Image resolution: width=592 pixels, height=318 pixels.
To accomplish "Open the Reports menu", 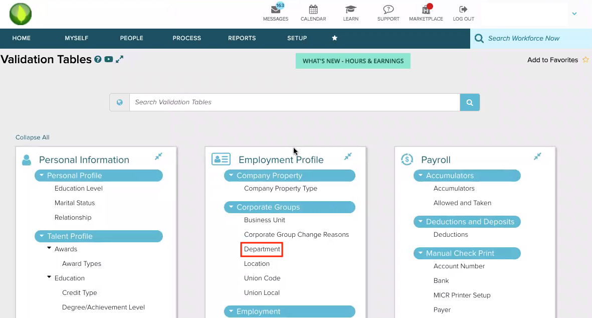I will tap(242, 38).
